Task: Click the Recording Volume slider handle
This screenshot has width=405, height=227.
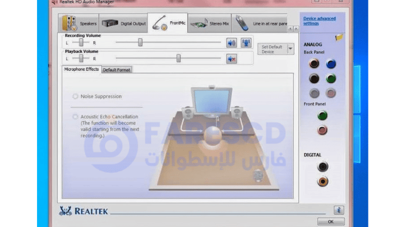Action: click(x=140, y=42)
